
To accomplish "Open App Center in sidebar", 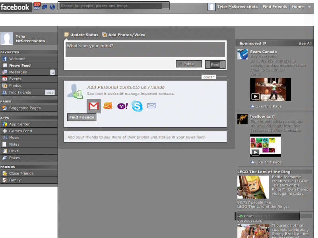I will tap(29, 124).
